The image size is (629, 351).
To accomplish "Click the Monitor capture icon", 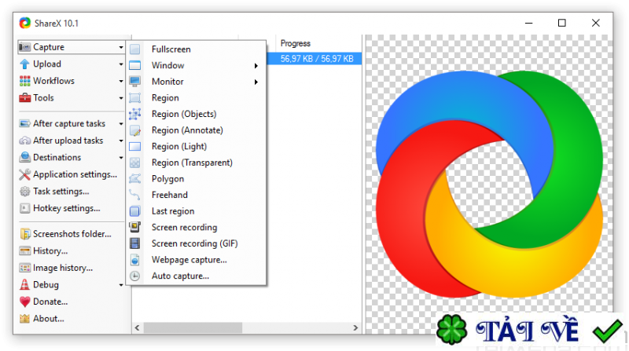I will [x=134, y=82].
